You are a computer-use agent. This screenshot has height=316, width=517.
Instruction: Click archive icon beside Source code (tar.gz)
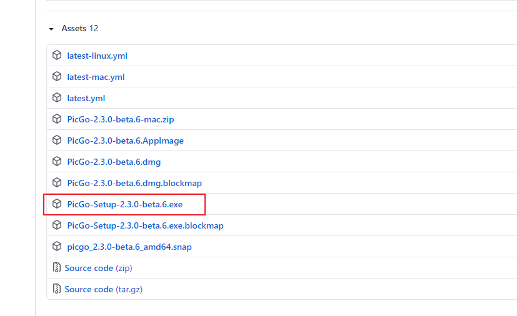57,289
